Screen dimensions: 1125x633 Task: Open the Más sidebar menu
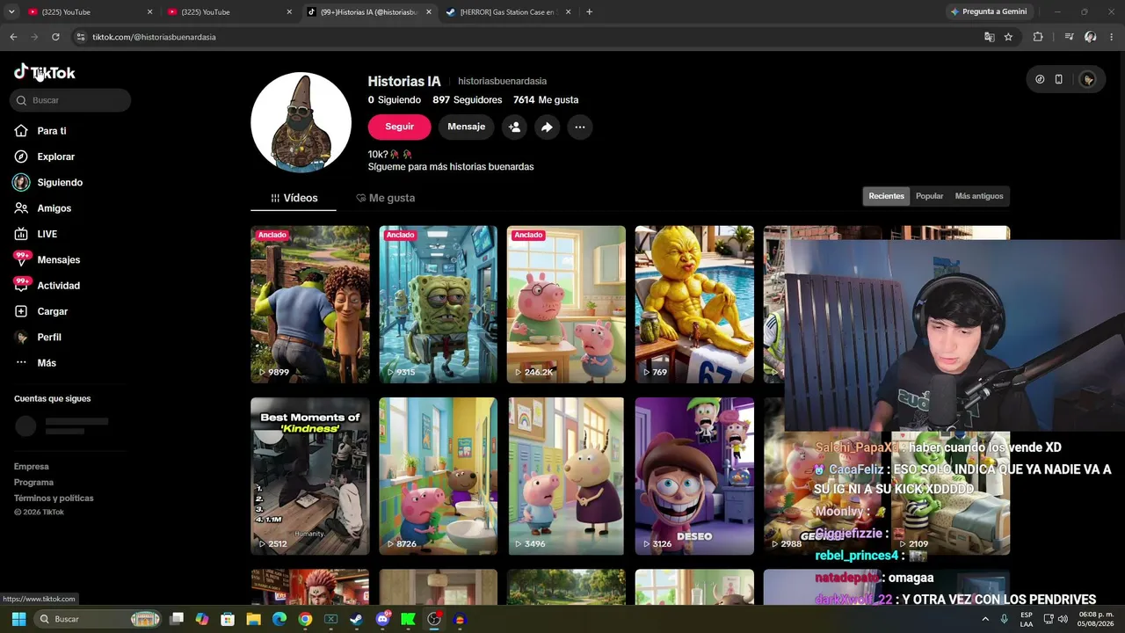coord(47,363)
